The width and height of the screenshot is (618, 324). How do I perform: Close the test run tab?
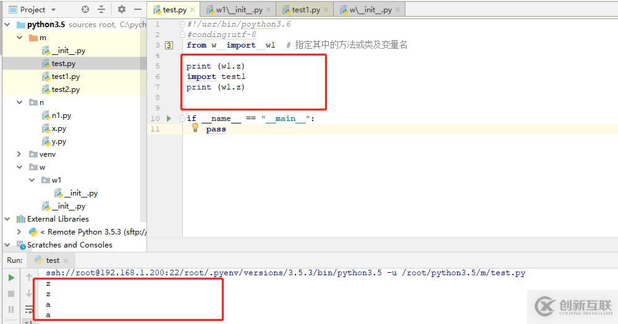tap(66, 260)
